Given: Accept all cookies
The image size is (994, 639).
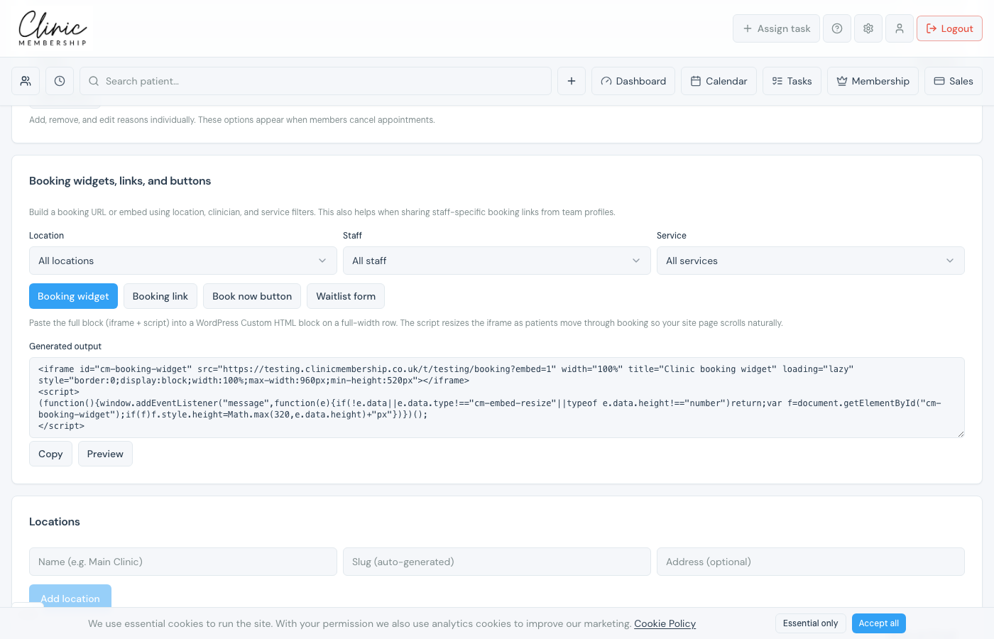Looking at the screenshot, I should click(878, 623).
